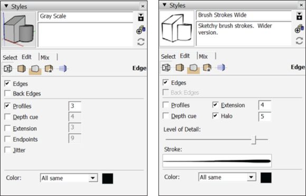
Task: Enable Jitter checkbox
Action: tap(7, 150)
